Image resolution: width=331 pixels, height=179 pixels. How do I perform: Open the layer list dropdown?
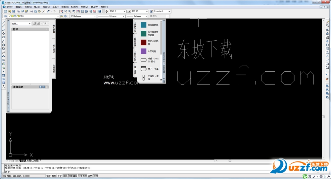[x=33, y=16]
